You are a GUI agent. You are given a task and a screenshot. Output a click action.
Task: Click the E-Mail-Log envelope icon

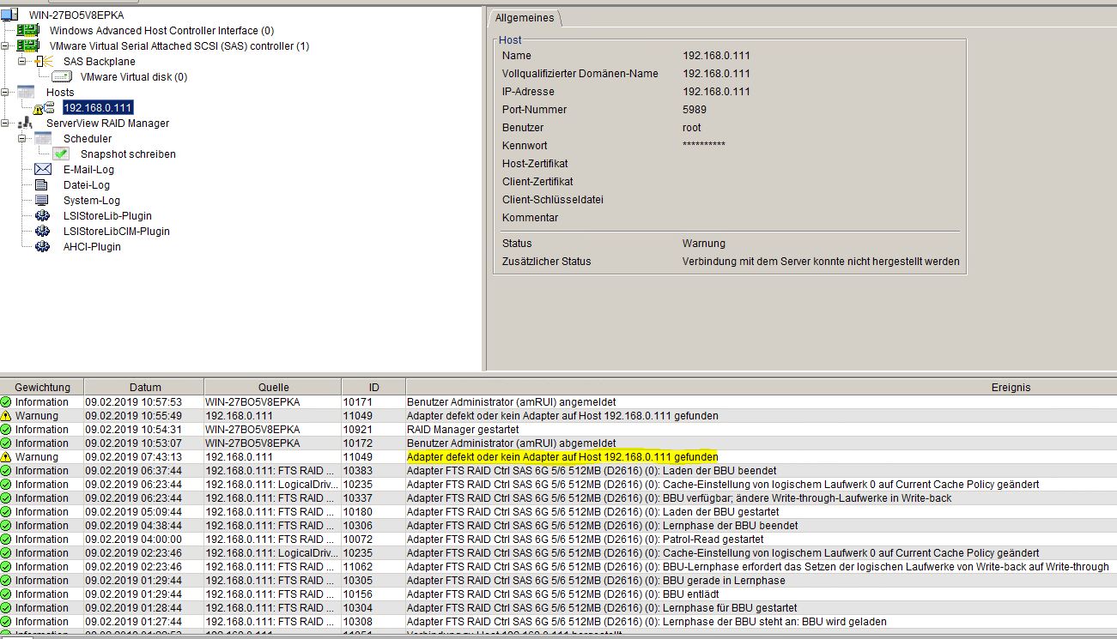coord(42,170)
